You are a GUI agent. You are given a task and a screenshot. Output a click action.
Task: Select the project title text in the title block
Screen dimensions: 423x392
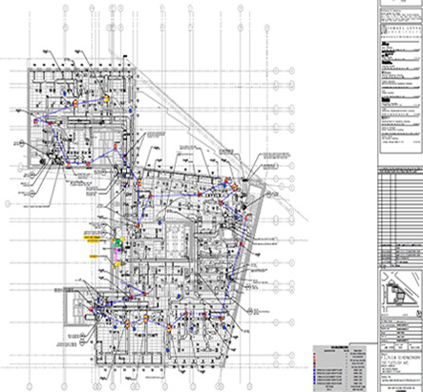tap(400, 361)
